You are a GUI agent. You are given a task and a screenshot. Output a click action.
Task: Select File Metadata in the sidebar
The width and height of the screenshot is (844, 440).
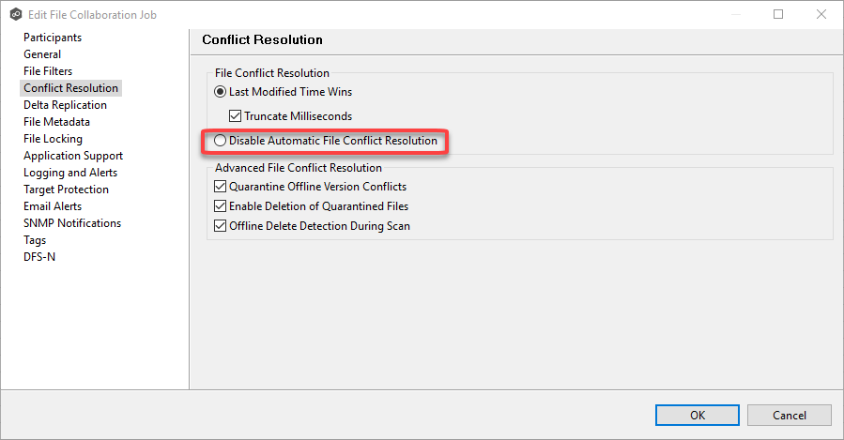(x=56, y=122)
